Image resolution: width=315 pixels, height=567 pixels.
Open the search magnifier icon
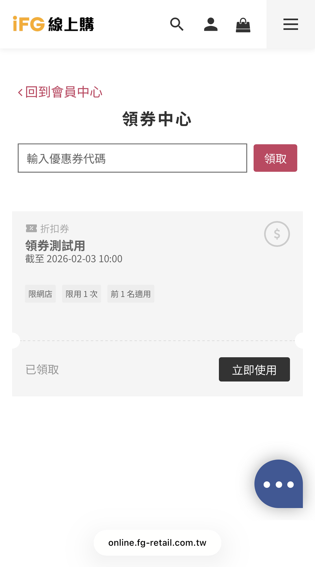(177, 24)
